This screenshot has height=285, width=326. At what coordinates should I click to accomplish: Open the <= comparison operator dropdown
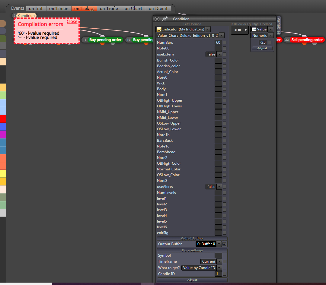[x=240, y=30]
